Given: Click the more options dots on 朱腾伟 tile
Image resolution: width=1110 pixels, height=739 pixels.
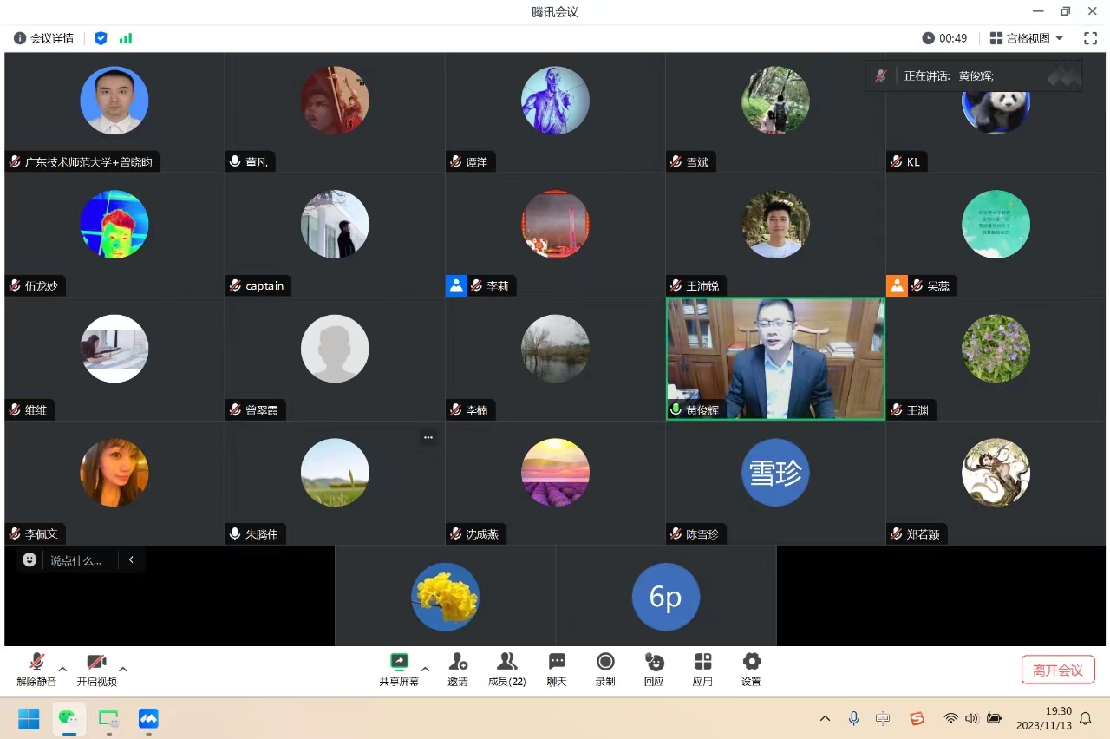Looking at the screenshot, I should pos(428,438).
